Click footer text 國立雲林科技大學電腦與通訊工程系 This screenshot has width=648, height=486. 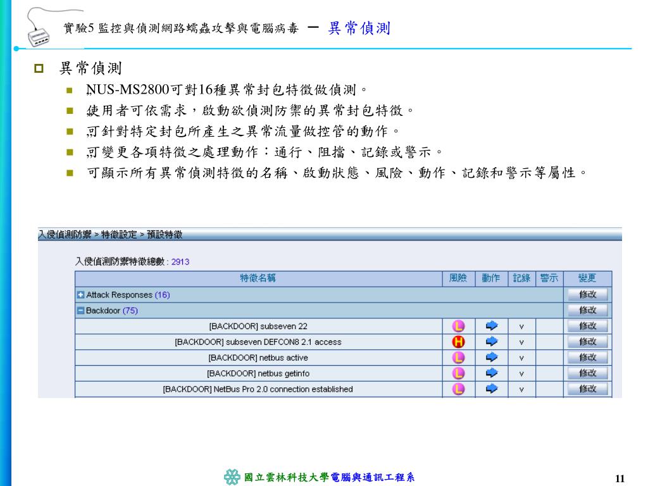point(329,477)
